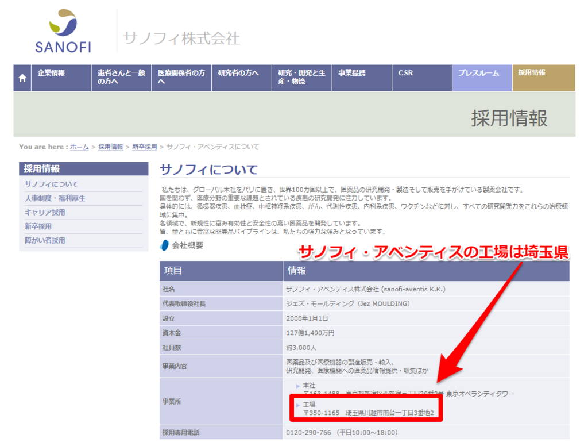Click the 0120-290-766 phone number
This screenshot has width=588, height=446.
308,432
